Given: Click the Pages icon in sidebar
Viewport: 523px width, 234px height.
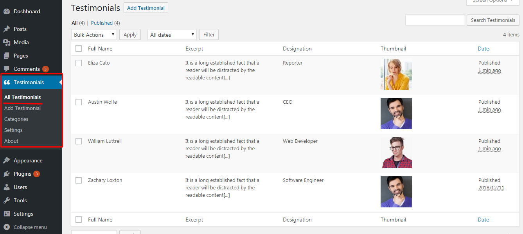Looking at the screenshot, I should [7, 56].
